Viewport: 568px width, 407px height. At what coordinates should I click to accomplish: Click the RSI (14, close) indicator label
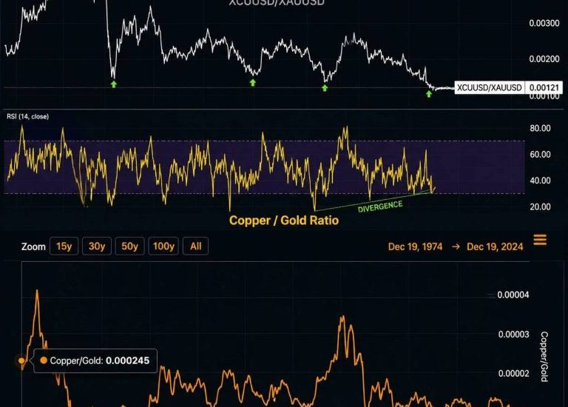pos(27,116)
